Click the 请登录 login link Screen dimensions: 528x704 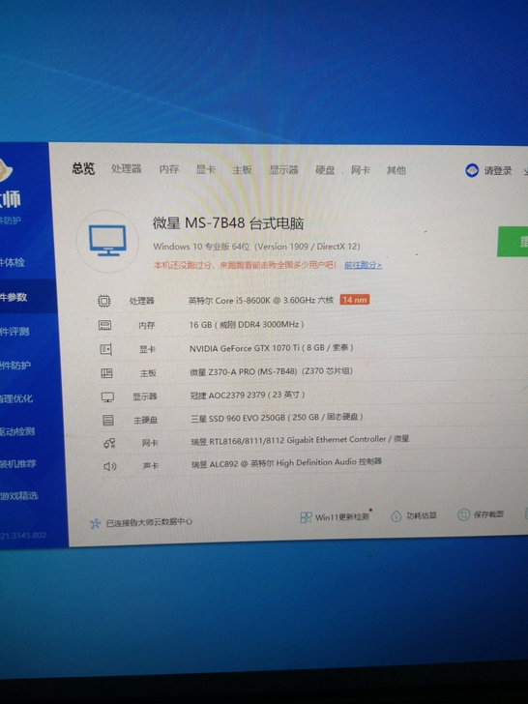(x=497, y=170)
